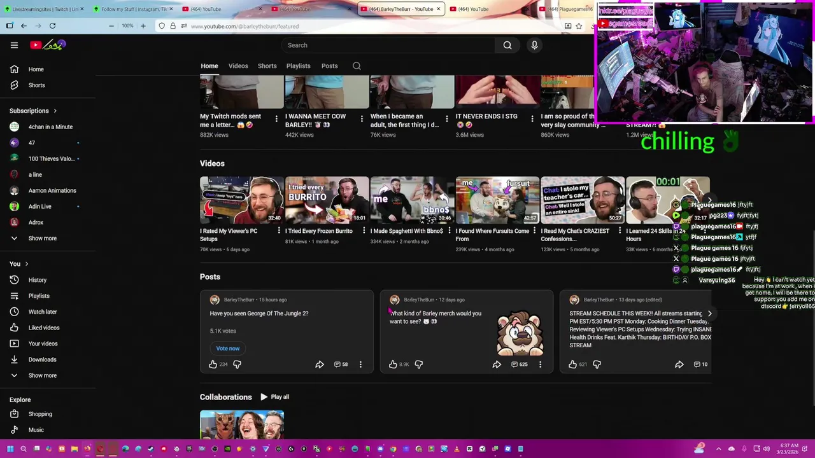Open the You section chevron
Image resolution: width=815 pixels, height=458 pixels.
(26, 264)
